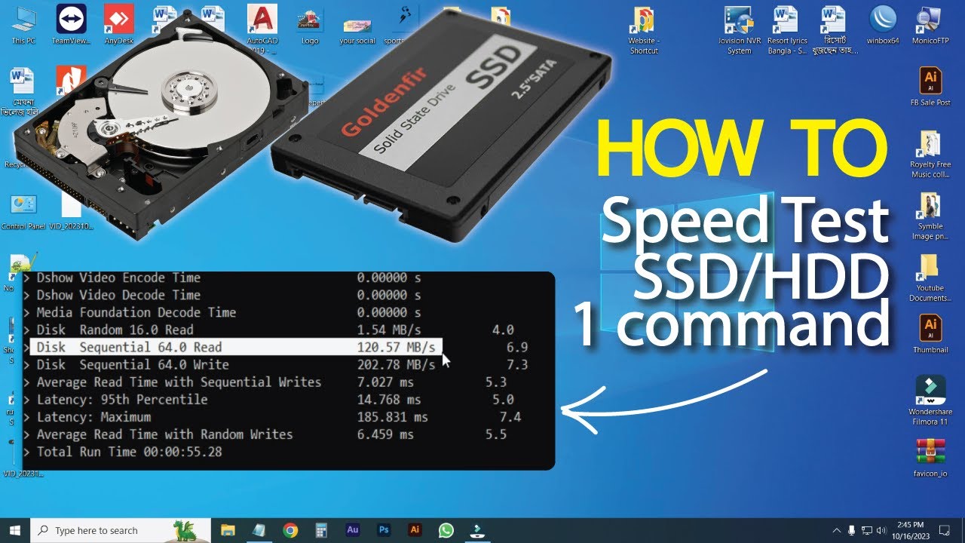The height and width of the screenshot is (543, 965).
Task: Select the 'your social' desktop file
Action: click(357, 27)
